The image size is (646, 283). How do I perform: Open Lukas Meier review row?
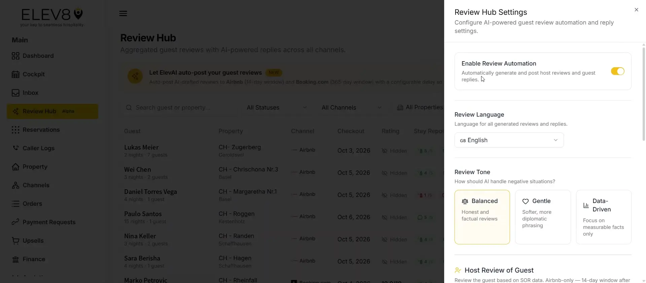pos(283,151)
